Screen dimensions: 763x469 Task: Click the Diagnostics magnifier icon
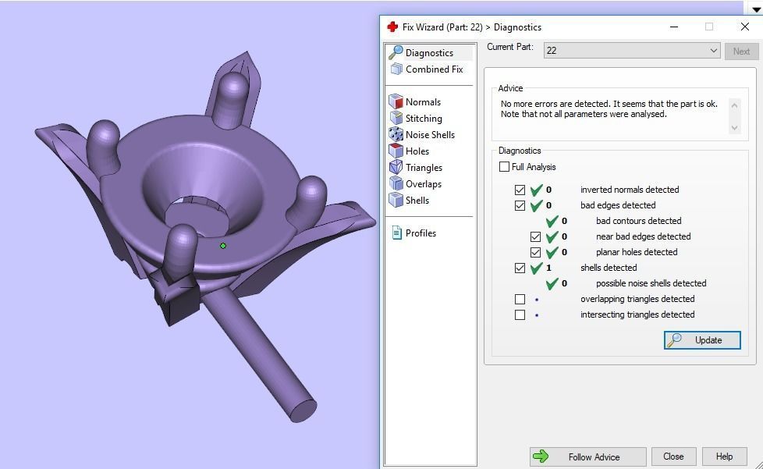396,52
